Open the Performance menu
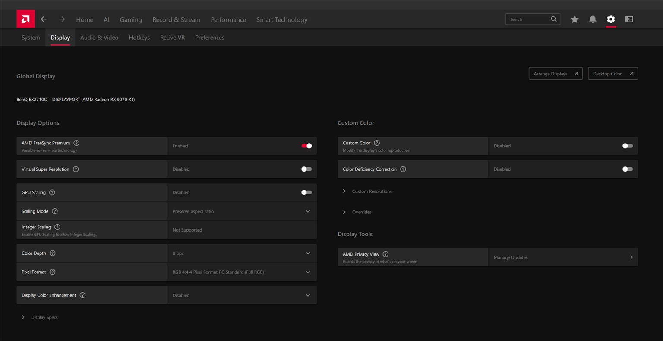The image size is (663, 341). pos(228,19)
